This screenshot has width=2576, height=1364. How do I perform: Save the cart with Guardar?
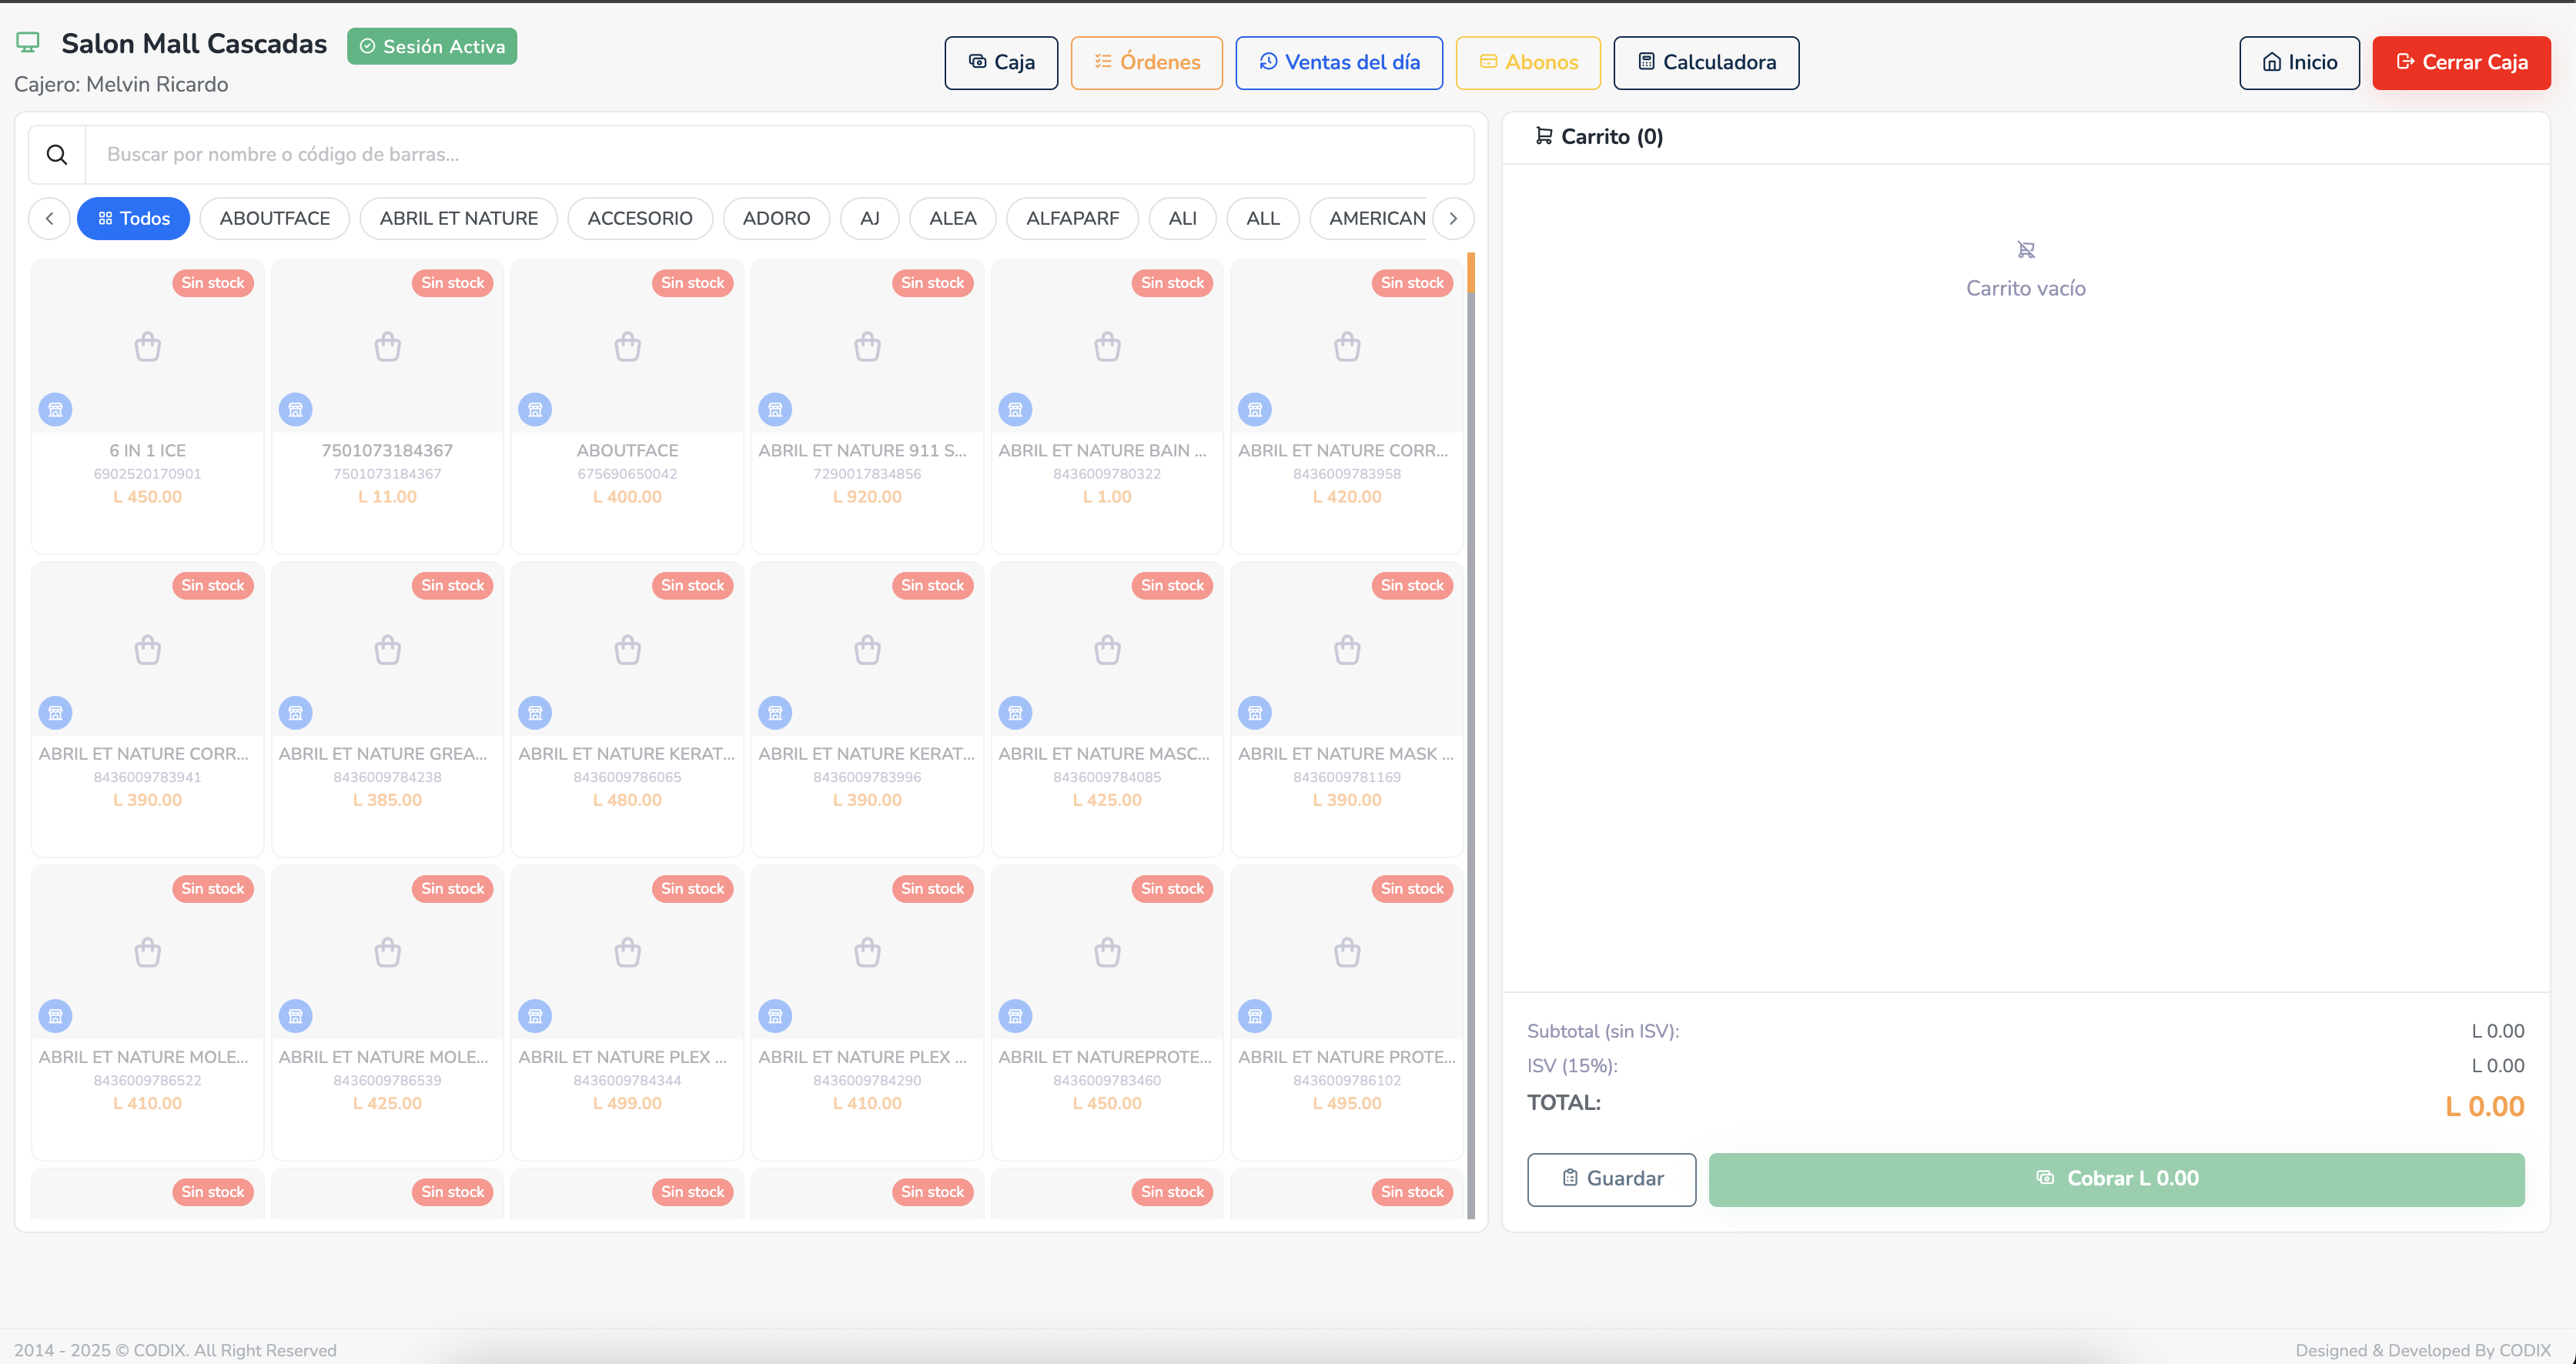(x=1612, y=1180)
